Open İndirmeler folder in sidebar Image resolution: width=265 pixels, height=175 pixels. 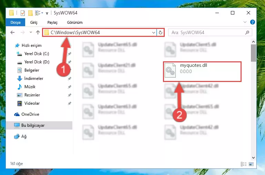(30, 79)
